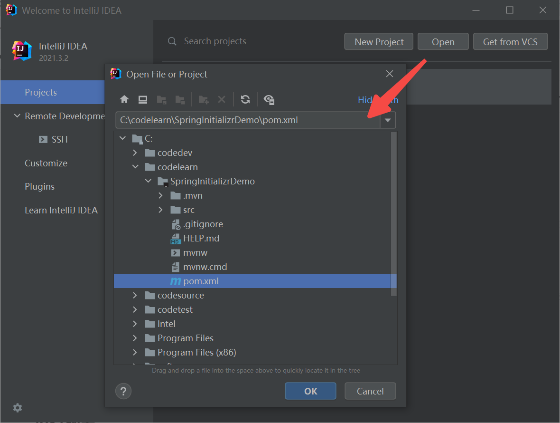Click Get from VCS button
This screenshot has height=423, width=560.
(510, 42)
